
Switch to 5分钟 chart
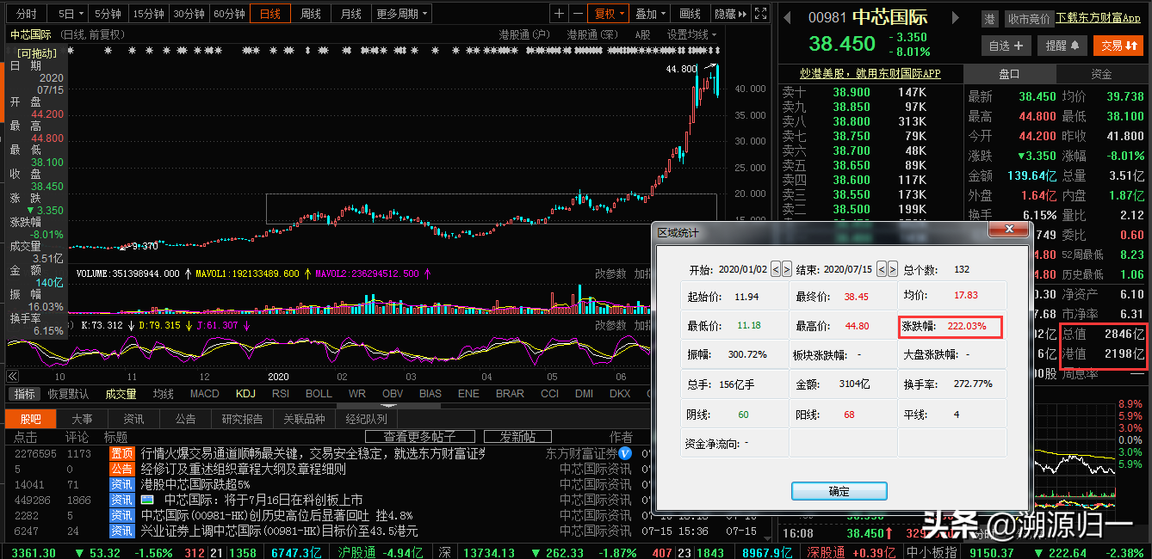tap(108, 14)
